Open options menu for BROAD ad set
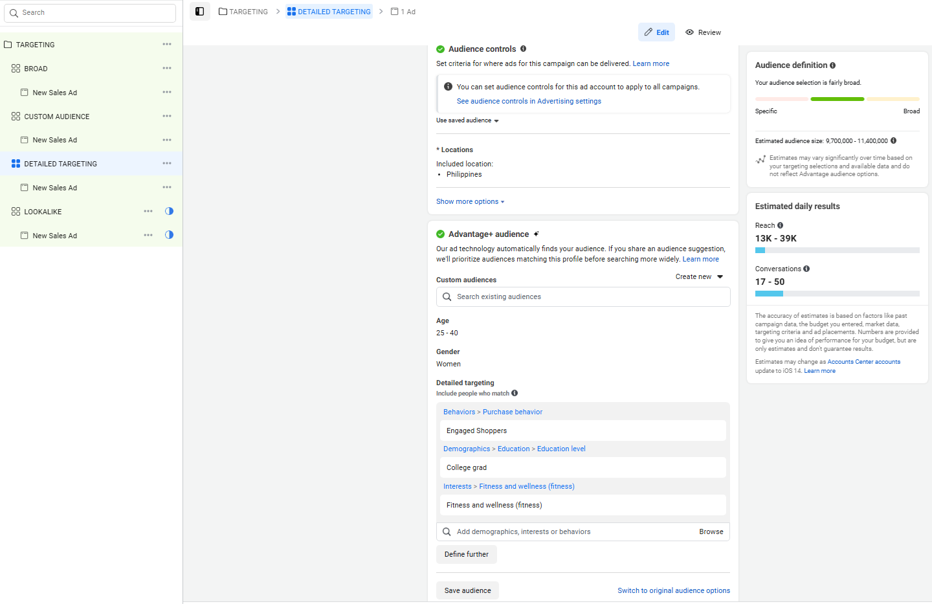 coord(167,68)
